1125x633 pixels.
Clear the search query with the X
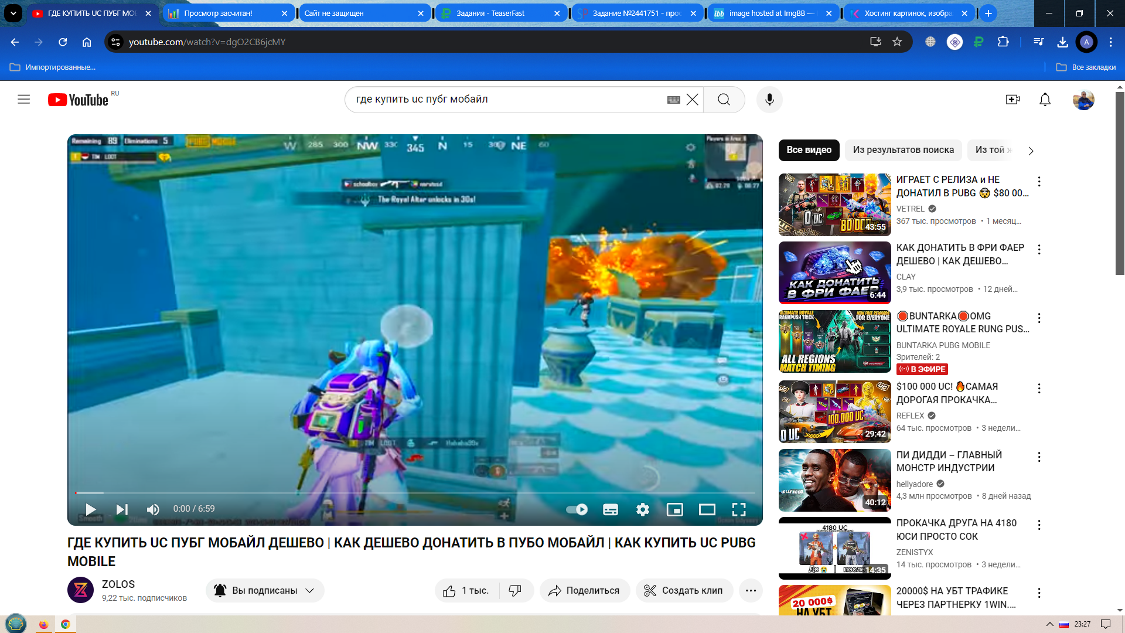pyautogui.click(x=692, y=100)
